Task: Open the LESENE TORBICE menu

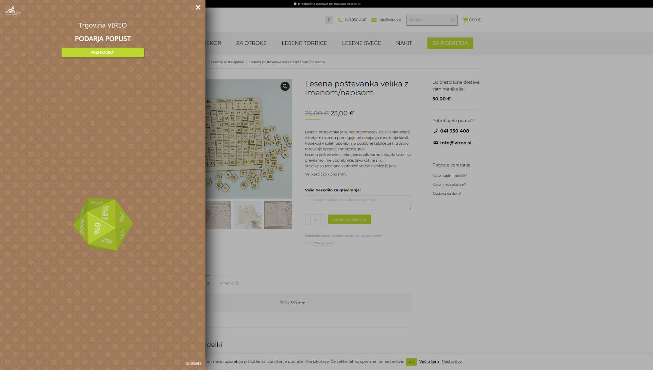Action: 304,43
